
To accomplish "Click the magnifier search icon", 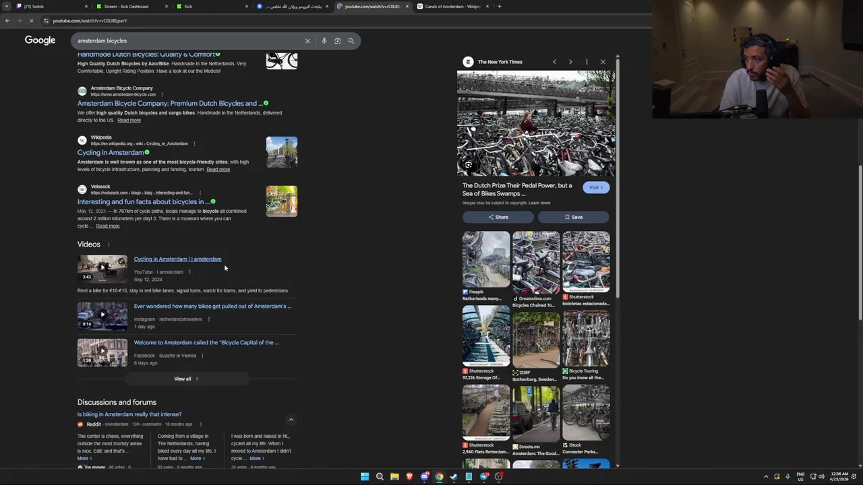I will click(351, 41).
